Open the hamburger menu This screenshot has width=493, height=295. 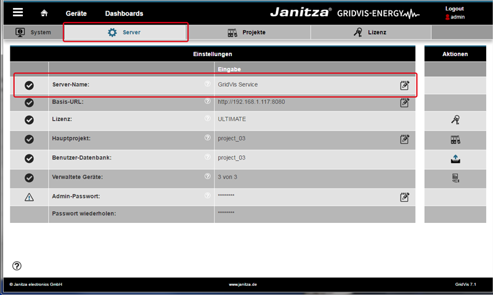18,12
